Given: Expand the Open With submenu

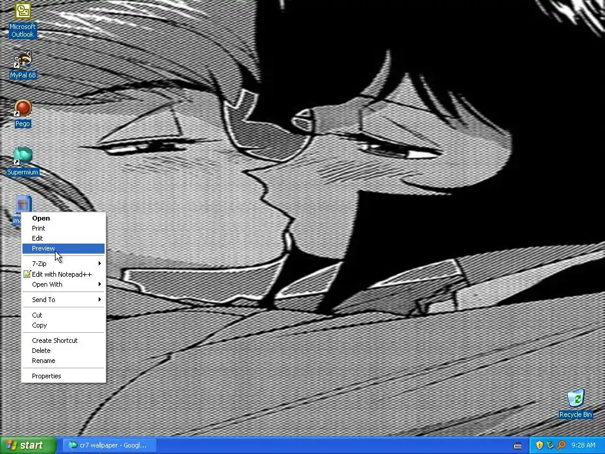Looking at the screenshot, I should pyautogui.click(x=63, y=284).
